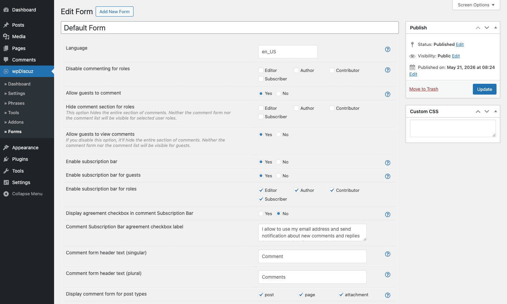Image resolution: width=507 pixels, height=304 pixels.
Task: Click the singular header text field 'Comment'
Action: coord(312,256)
